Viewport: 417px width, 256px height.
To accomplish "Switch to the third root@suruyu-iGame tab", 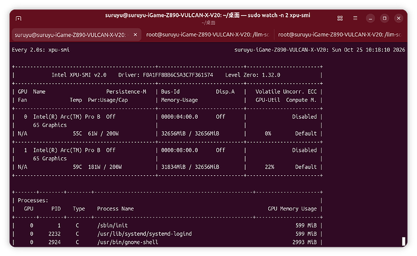I will (x=340, y=35).
